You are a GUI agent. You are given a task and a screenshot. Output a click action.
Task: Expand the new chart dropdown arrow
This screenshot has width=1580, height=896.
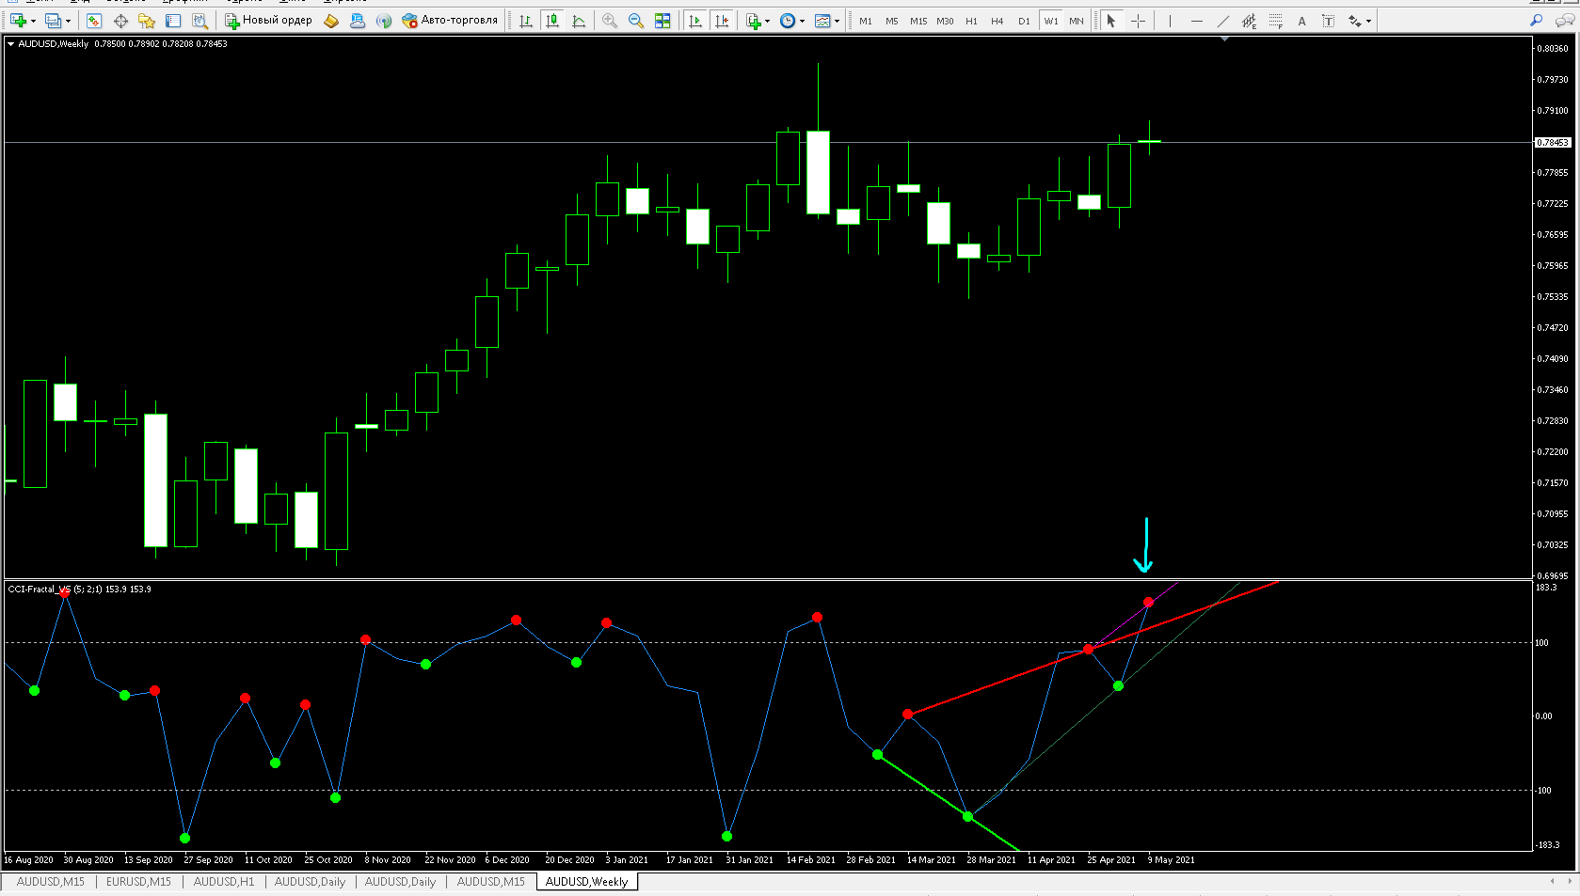(x=33, y=21)
